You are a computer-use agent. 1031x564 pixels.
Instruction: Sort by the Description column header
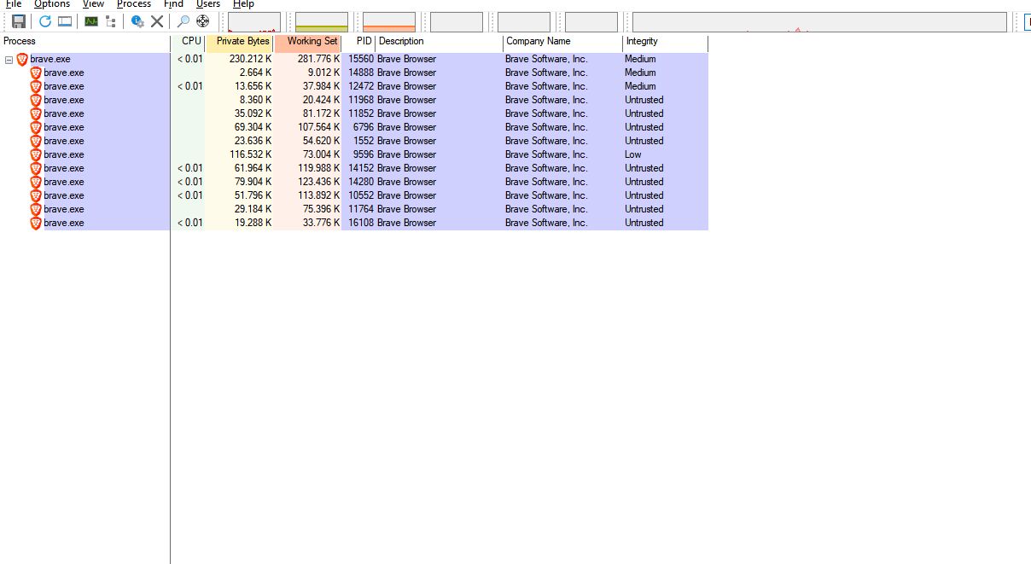(440, 42)
